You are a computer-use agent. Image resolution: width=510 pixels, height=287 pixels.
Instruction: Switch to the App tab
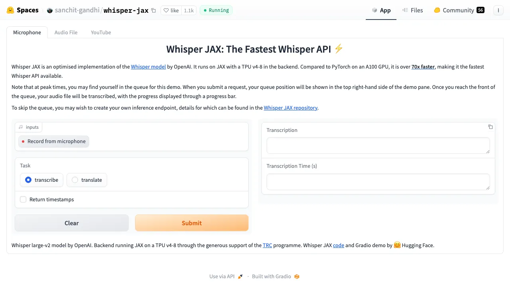point(381,10)
